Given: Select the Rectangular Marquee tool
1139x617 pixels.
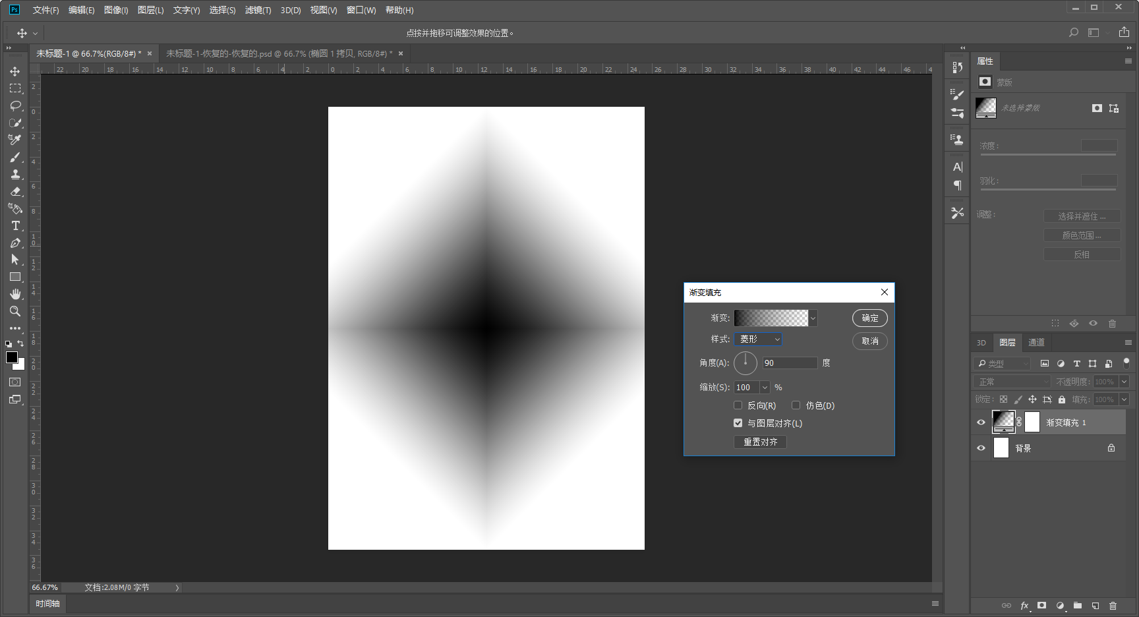Looking at the screenshot, I should click(x=15, y=88).
